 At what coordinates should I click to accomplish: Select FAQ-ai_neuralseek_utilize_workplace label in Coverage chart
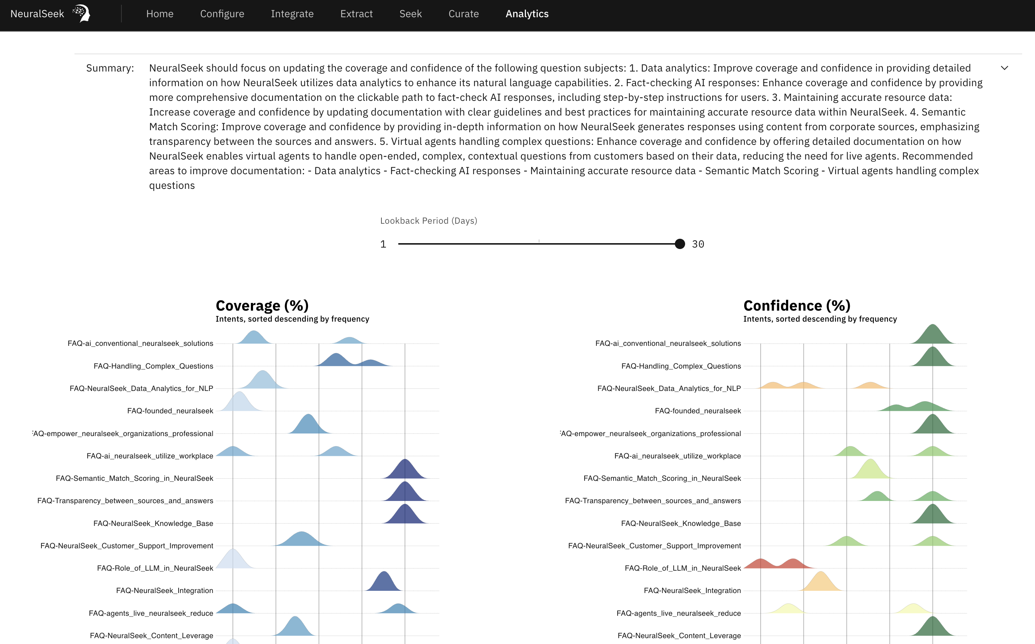tap(150, 456)
